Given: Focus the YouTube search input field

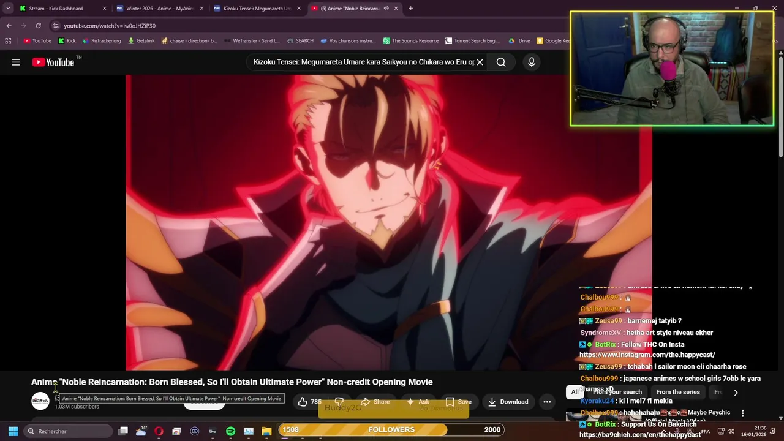Looking at the screenshot, I should pos(364,62).
